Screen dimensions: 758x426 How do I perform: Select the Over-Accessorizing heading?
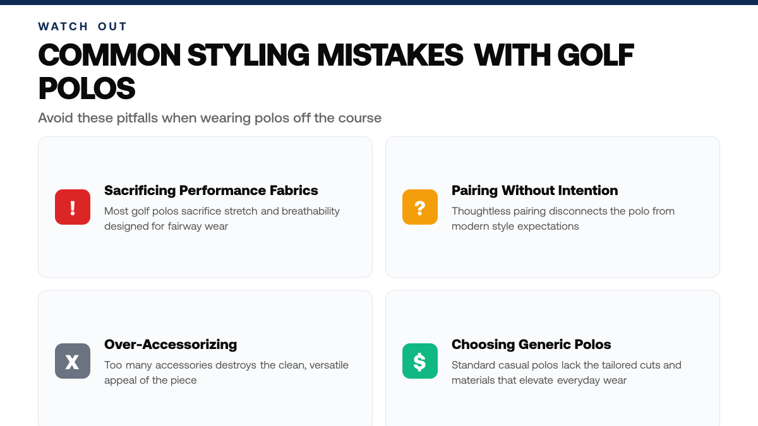(171, 345)
